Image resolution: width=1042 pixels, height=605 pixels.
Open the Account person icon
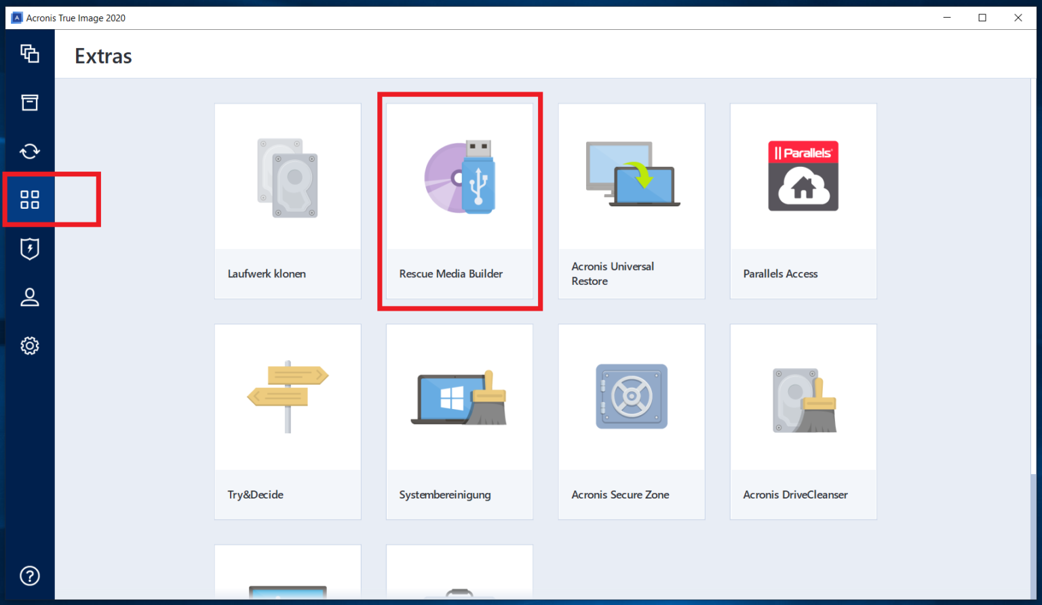29,297
